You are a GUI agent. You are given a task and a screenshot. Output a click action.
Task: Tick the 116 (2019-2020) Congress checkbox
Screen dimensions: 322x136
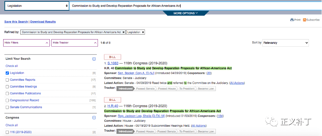tap(7, 132)
